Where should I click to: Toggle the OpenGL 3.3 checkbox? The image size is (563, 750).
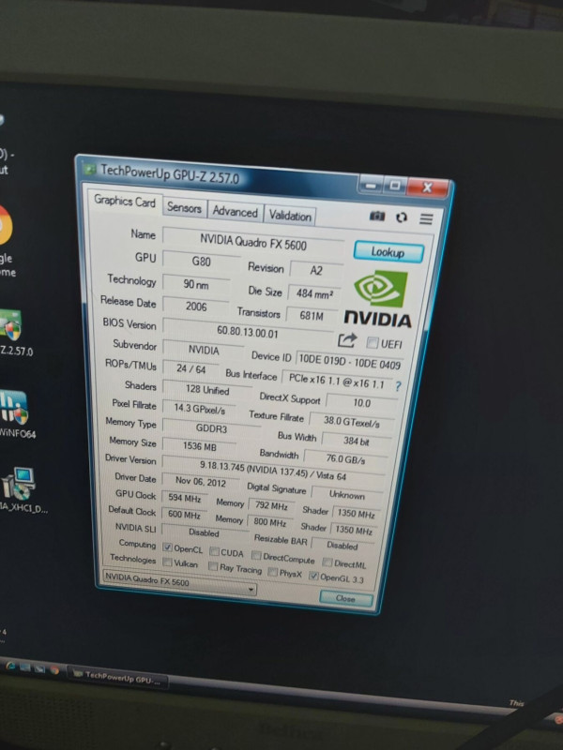point(313,576)
